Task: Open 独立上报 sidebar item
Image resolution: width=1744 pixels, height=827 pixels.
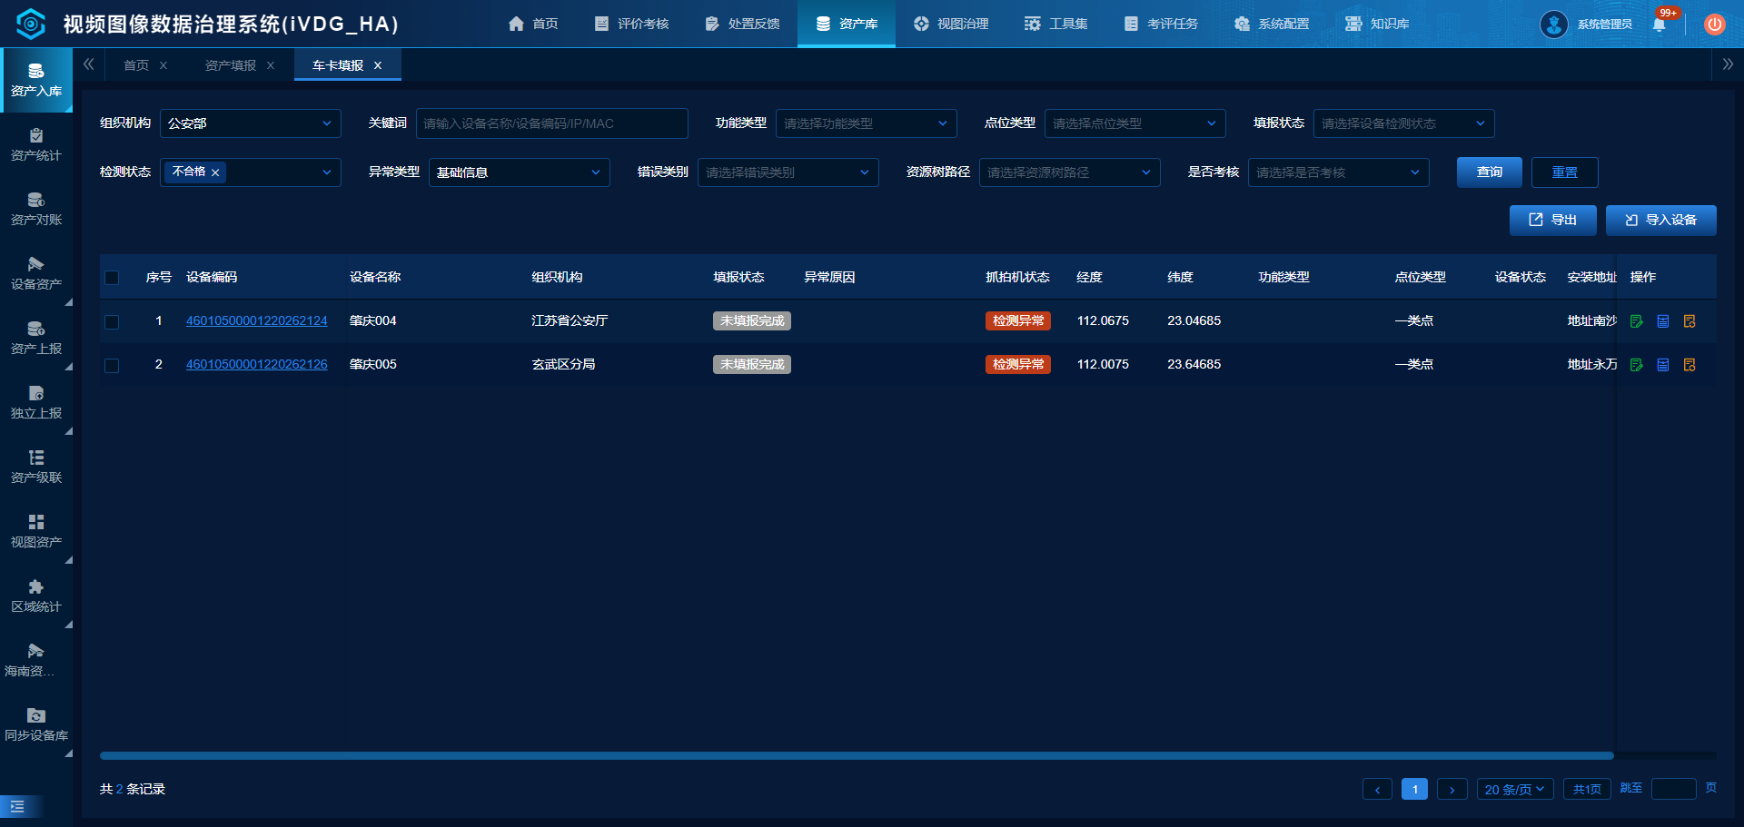Action: tap(36, 403)
